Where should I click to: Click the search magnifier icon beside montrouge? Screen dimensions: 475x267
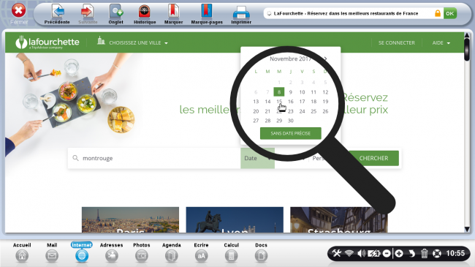[x=75, y=158]
